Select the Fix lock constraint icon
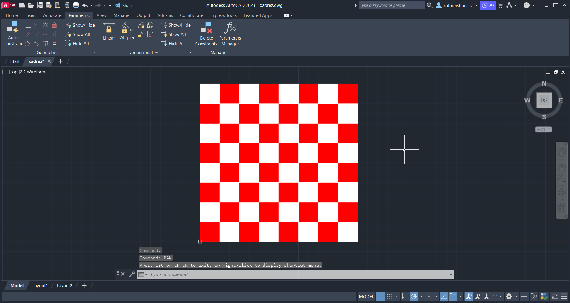 54,25
